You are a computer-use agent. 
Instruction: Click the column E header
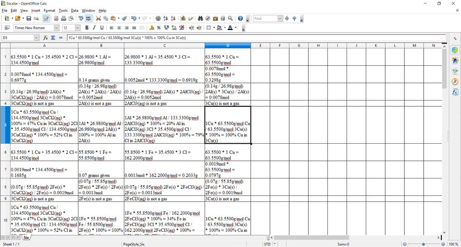[x=260, y=46]
